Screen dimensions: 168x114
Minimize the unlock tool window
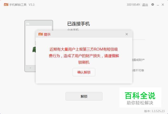tap(158, 5)
